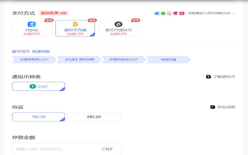Click the 虚拟币种类 heading

(x=26, y=77)
